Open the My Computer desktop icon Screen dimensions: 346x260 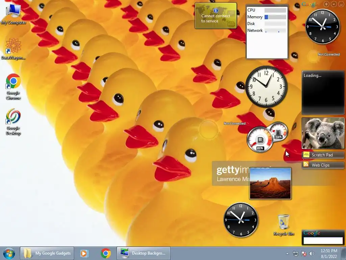13,14
